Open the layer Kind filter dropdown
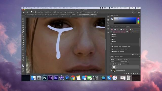Screen dimensions: 162x91 point(114,59)
